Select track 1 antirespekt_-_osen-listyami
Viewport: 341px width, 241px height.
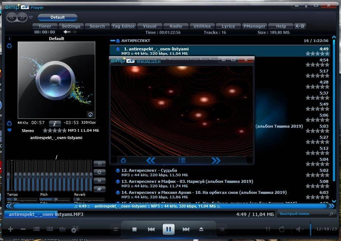click(x=220, y=51)
